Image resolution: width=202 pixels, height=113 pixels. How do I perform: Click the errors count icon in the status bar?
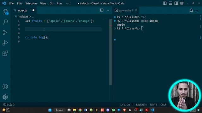[x=5, y=105]
